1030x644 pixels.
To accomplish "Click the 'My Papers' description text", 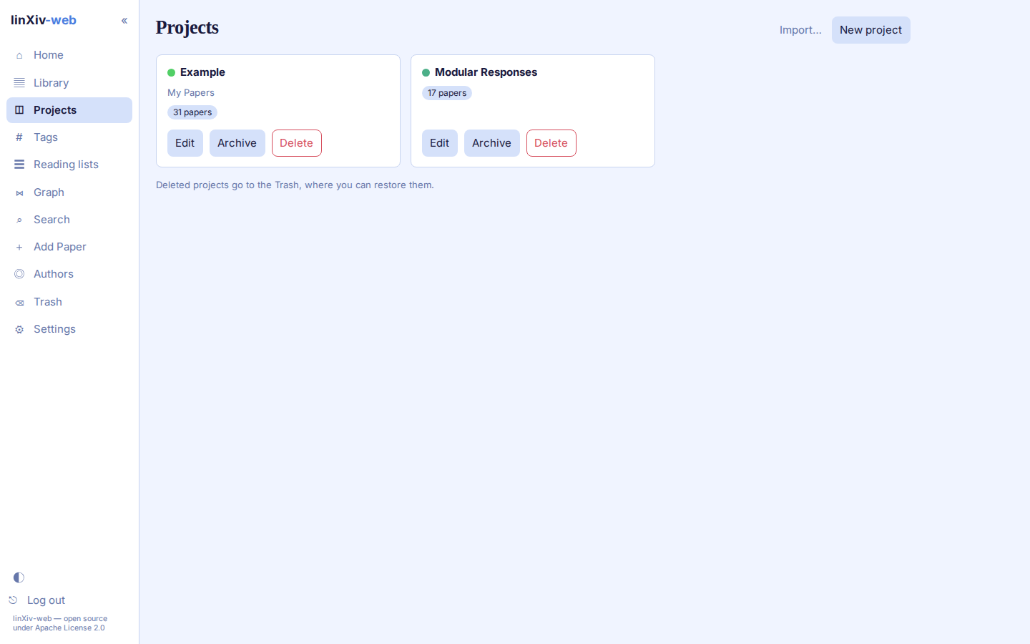I will point(191,93).
